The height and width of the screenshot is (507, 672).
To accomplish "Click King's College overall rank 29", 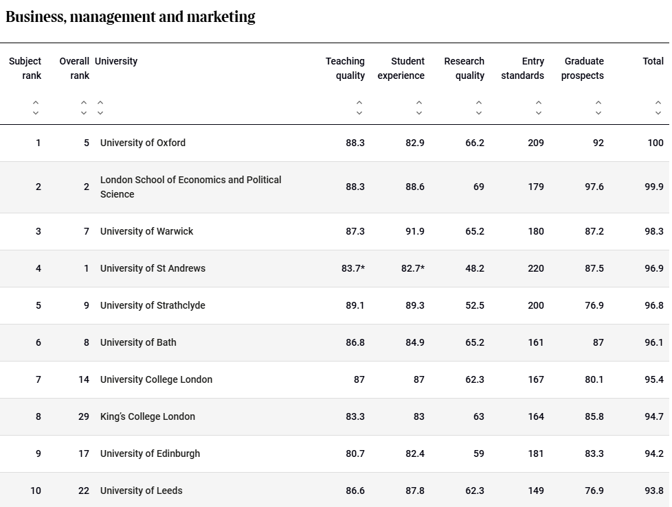I will [84, 416].
